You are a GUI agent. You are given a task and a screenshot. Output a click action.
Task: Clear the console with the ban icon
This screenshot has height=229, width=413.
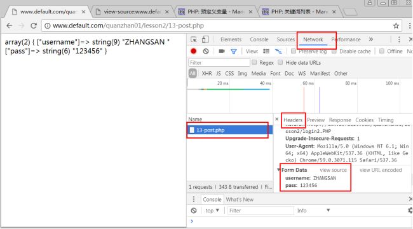point(194,211)
